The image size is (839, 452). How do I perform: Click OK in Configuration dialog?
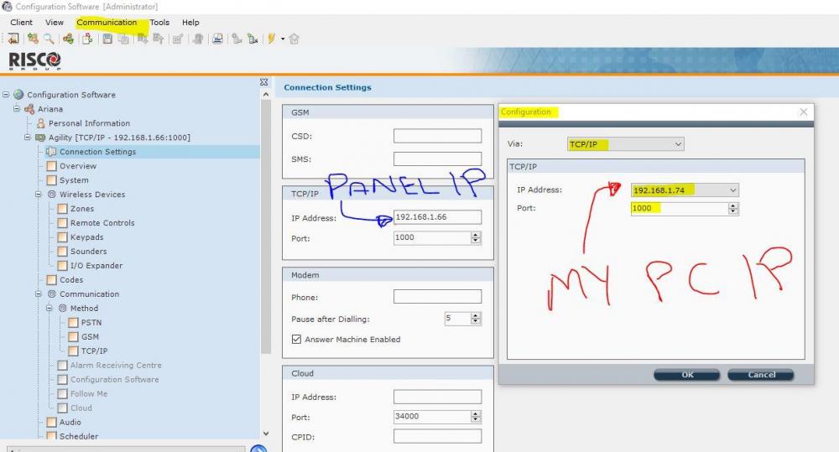687,375
